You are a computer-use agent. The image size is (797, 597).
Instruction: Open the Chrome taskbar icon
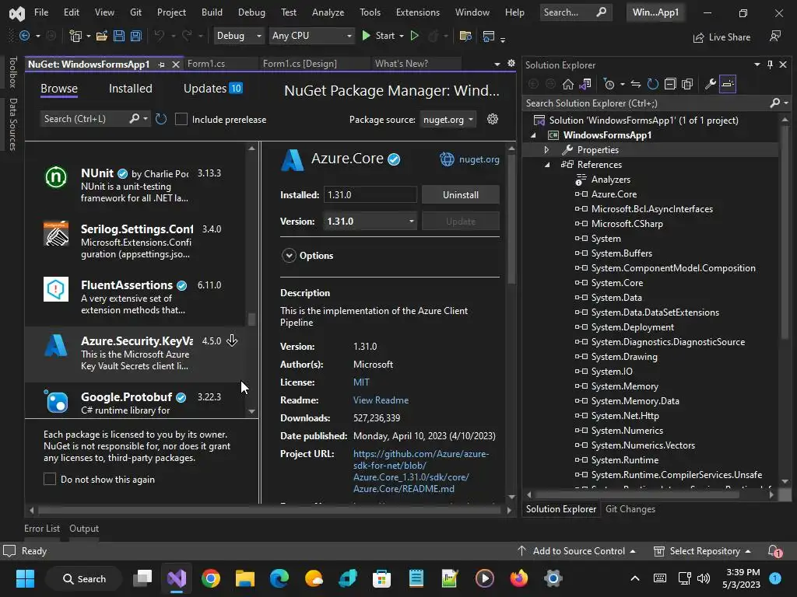point(211,578)
